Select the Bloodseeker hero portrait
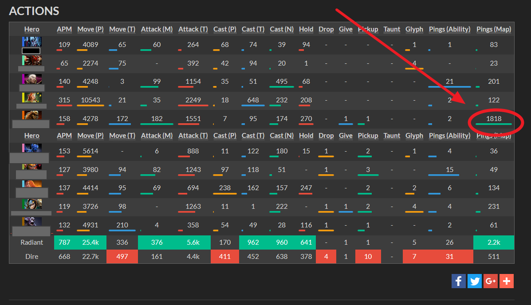The height and width of the screenshot is (305, 531). pyautogui.click(x=31, y=60)
